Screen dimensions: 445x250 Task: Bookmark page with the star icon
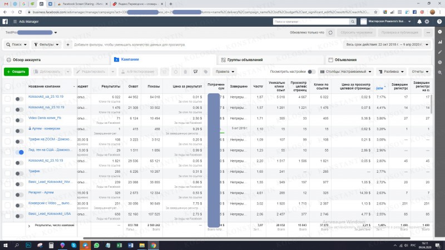376,12
